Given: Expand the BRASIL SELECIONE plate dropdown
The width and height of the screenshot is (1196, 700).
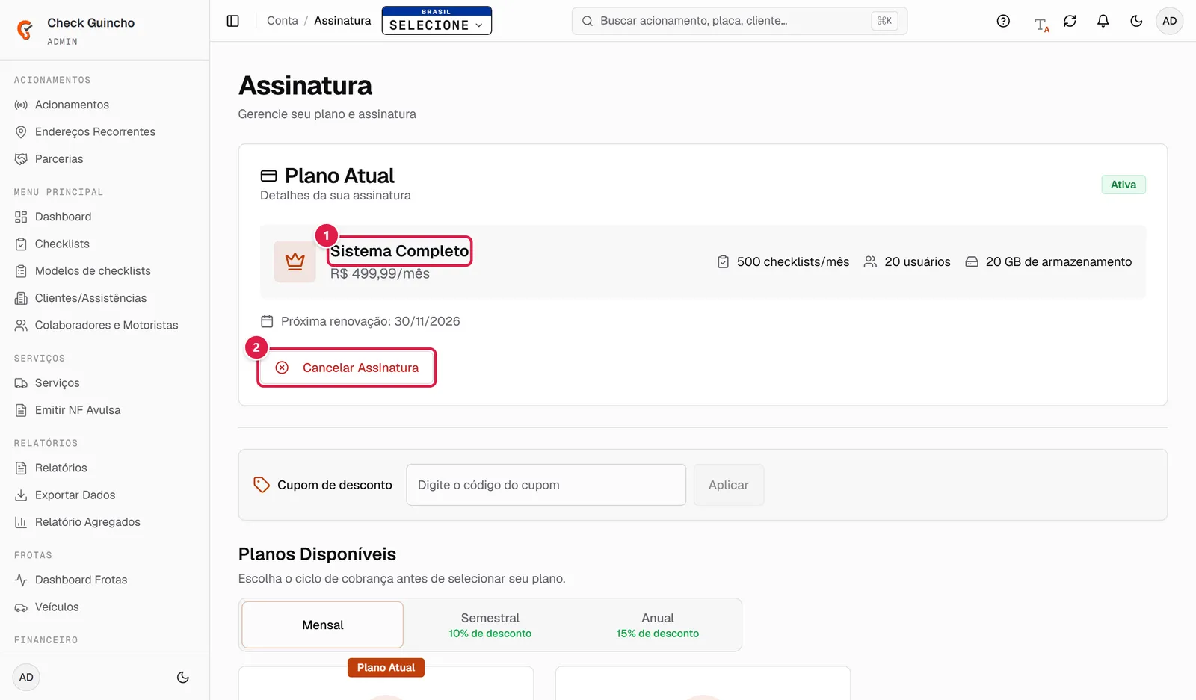Looking at the screenshot, I should [x=437, y=21].
